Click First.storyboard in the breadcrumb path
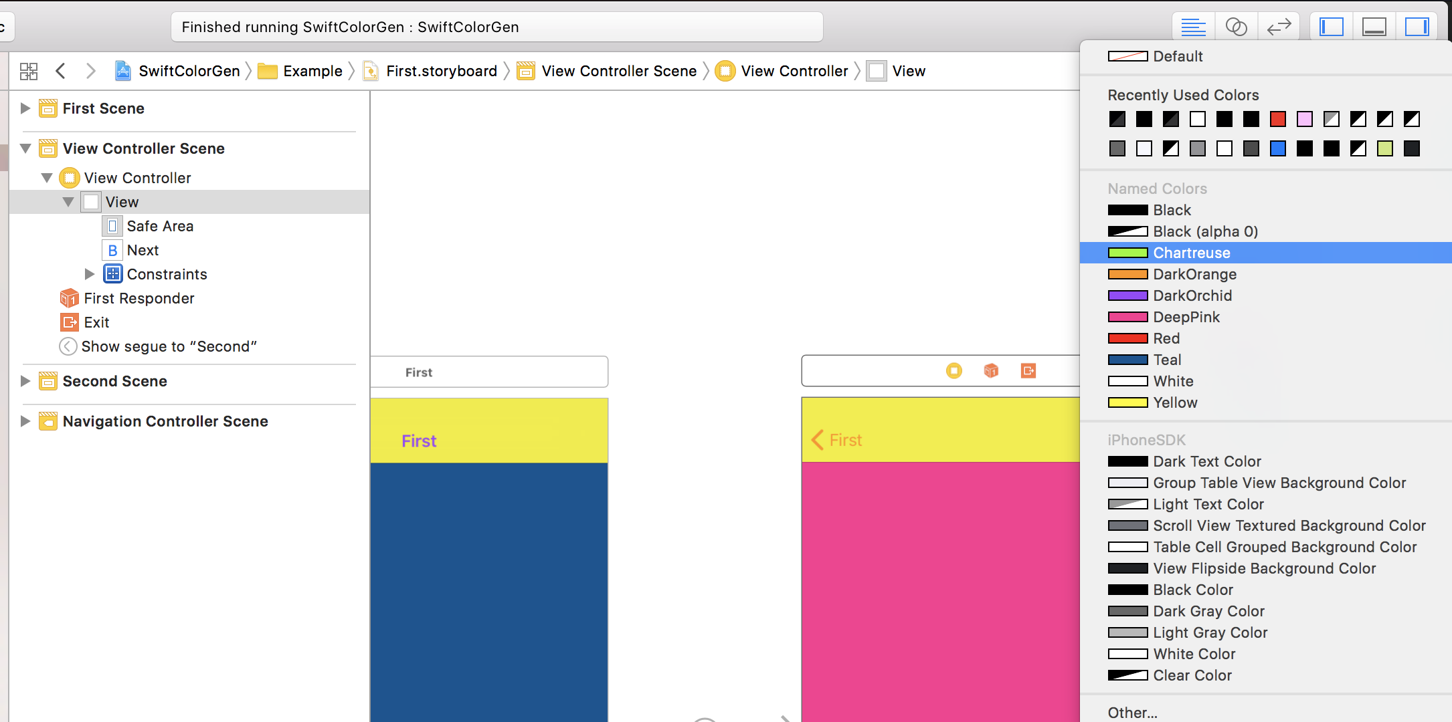 click(x=441, y=71)
